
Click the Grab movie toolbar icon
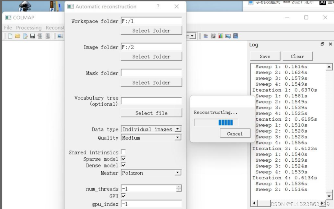236,36
